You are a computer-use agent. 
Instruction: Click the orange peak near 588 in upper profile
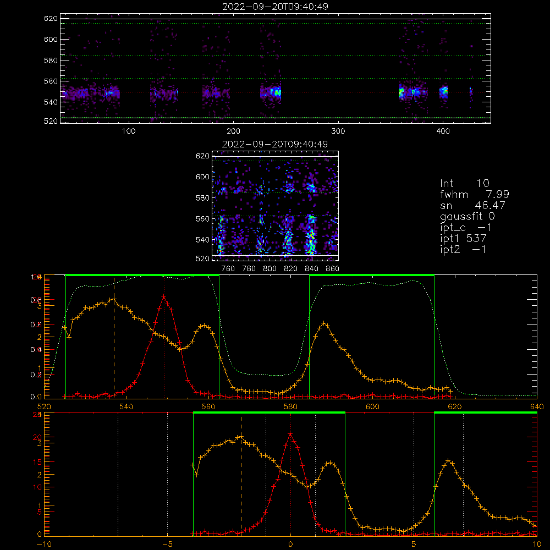click(x=324, y=323)
